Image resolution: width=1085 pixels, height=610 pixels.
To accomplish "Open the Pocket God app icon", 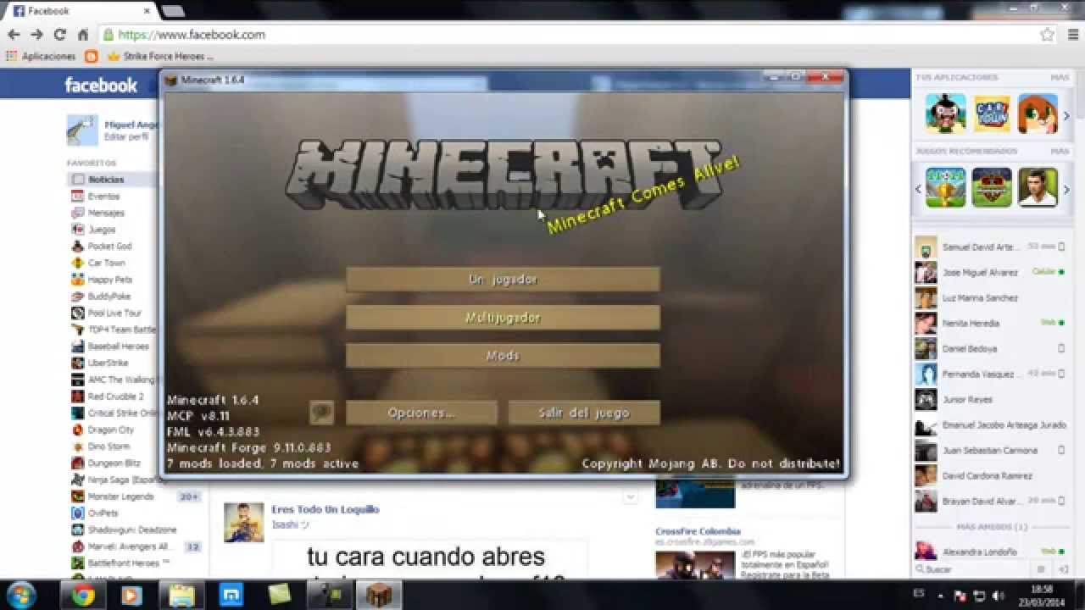I will [x=78, y=247].
